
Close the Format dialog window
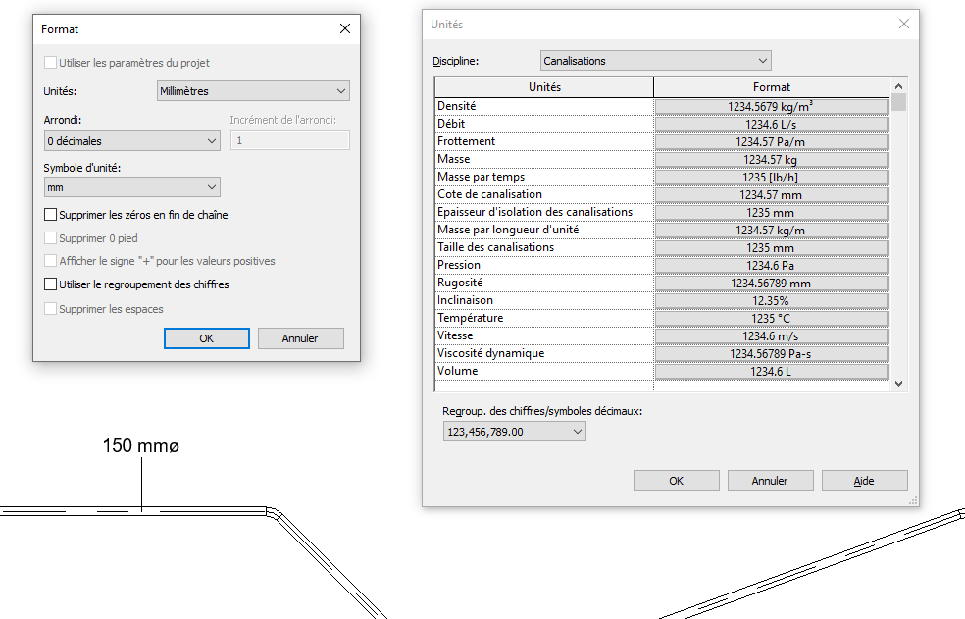(x=344, y=29)
